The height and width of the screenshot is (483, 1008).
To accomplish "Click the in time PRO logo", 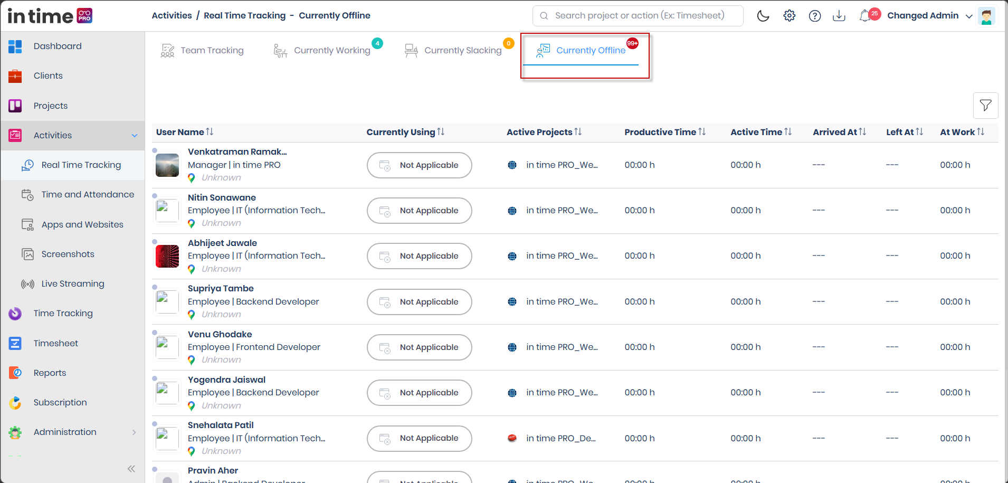I will click(50, 16).
